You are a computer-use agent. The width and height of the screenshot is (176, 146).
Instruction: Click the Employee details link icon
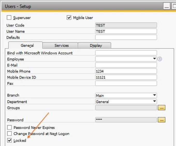tap(160, 59)
